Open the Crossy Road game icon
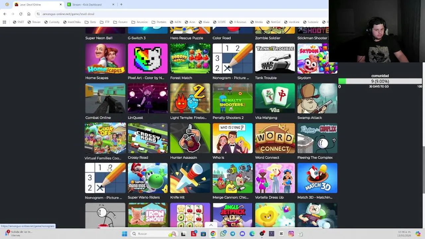The width and height of the screenshot is (425, 239). pyautogui.click(x=148, y=138)
